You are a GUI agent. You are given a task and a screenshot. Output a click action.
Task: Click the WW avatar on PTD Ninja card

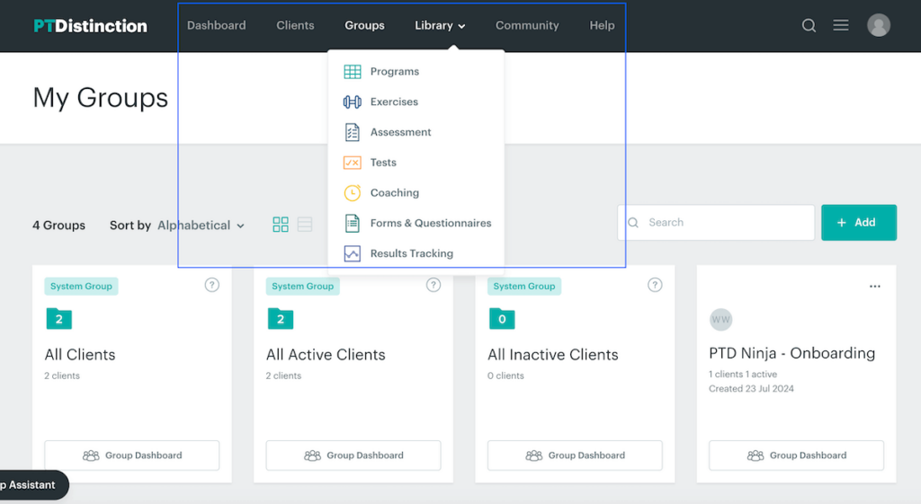pos(720,319)
